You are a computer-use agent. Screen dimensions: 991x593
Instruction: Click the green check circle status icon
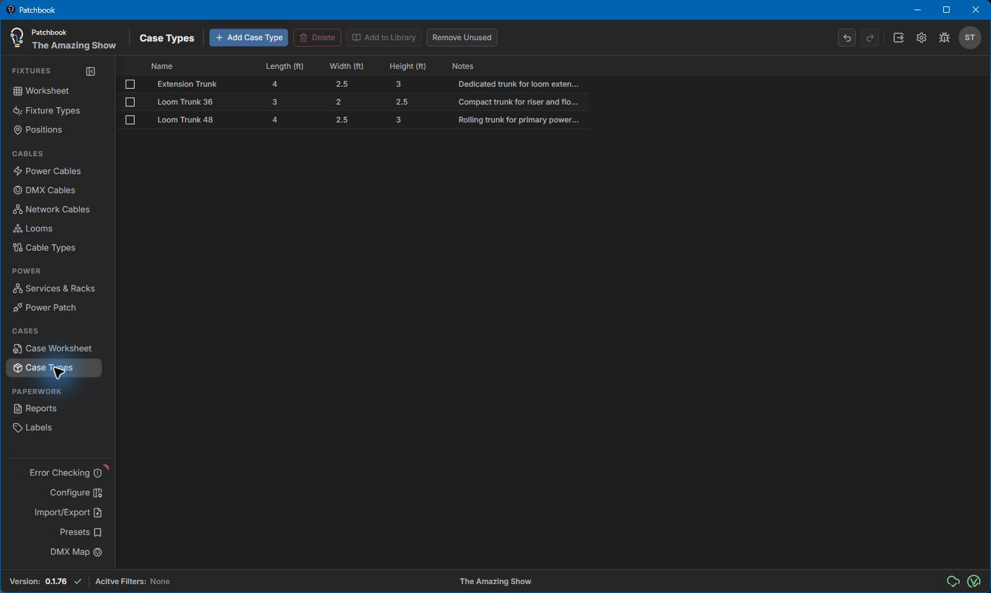pos(974,581)
